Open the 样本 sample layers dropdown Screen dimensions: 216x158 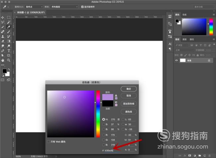(64, 7)
